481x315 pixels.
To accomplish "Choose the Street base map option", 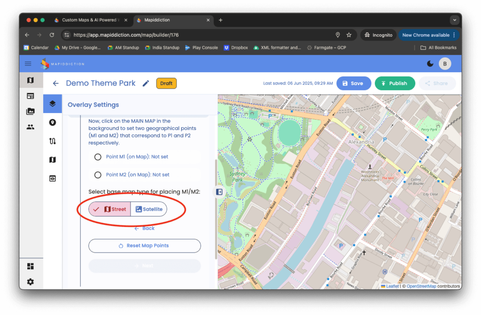I will pyautogui.click(x=110, y=209).
